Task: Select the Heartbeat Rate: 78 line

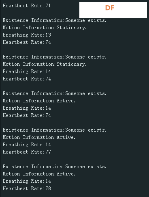Action: coord(27,188)
